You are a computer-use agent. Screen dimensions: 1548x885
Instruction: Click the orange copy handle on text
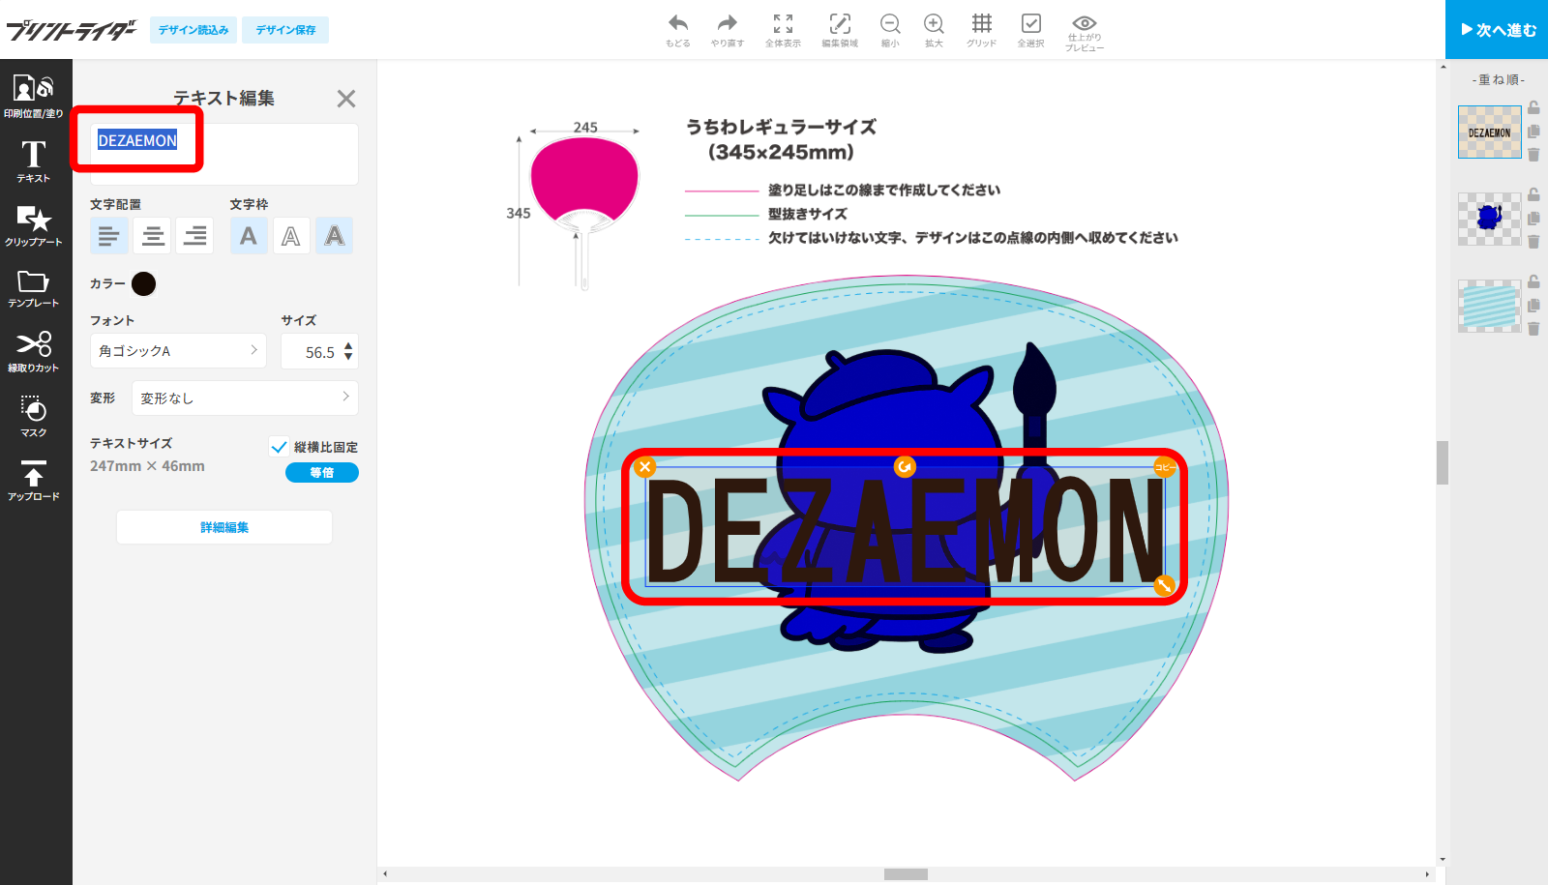(x=1165, y=467)
